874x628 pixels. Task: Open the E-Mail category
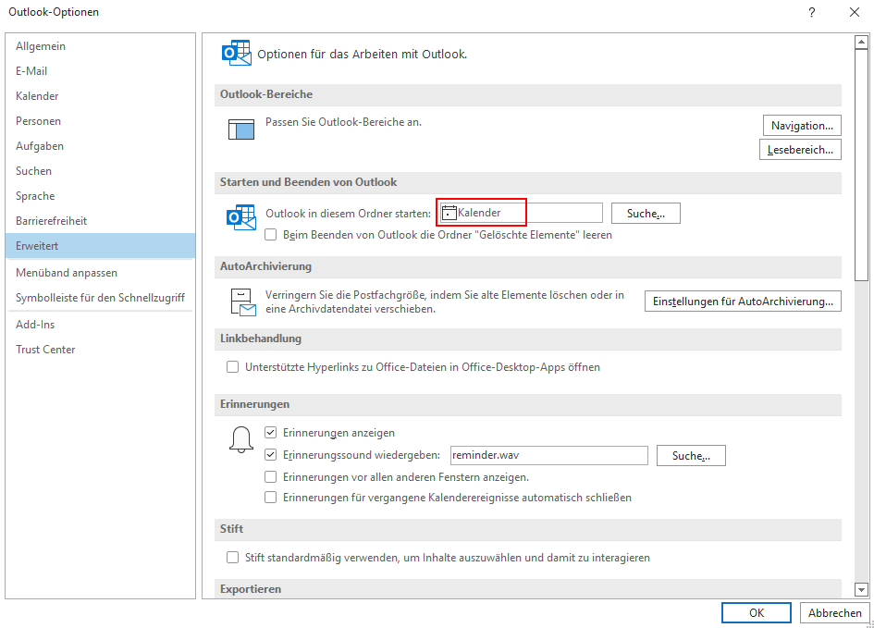100,71
